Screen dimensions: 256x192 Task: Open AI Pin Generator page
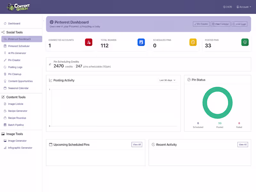17,53
